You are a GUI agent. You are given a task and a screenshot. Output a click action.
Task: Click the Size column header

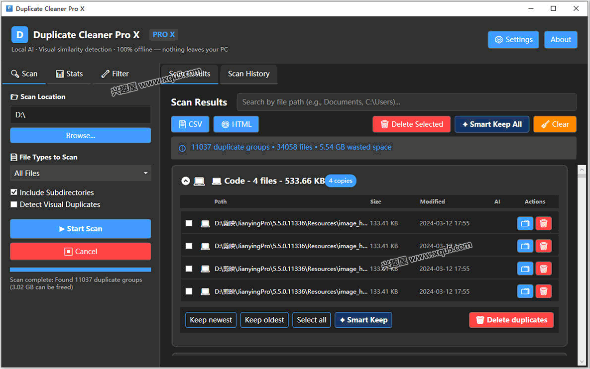click(375, 201)
